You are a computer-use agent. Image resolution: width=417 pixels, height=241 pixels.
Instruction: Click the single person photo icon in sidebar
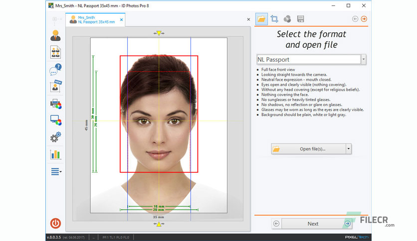coord(55,35)
